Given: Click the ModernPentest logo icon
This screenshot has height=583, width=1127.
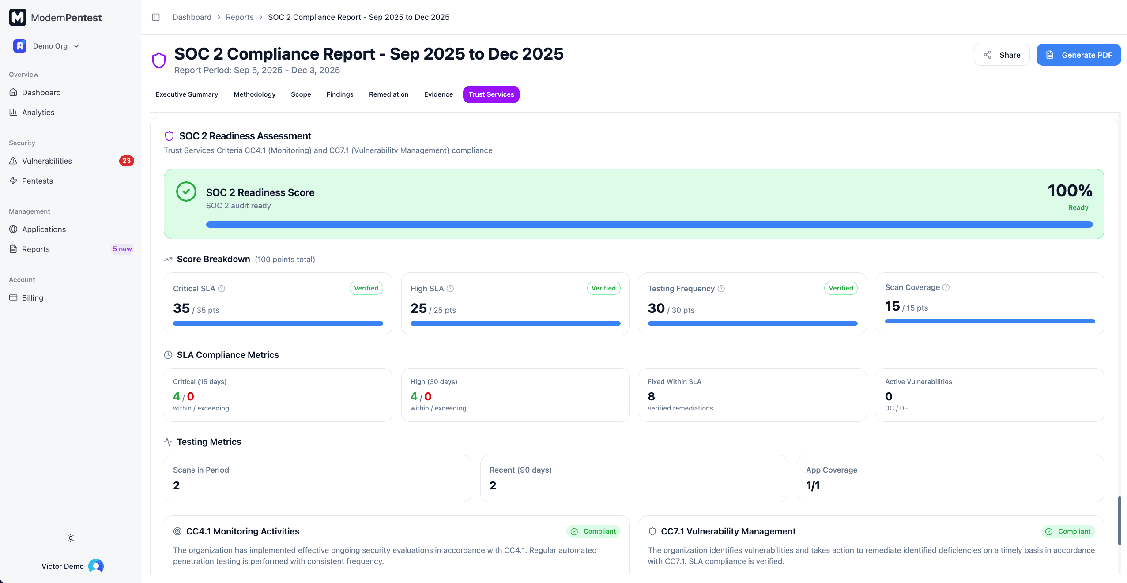Looking at the screenshot, I should [x=18, y=18].
